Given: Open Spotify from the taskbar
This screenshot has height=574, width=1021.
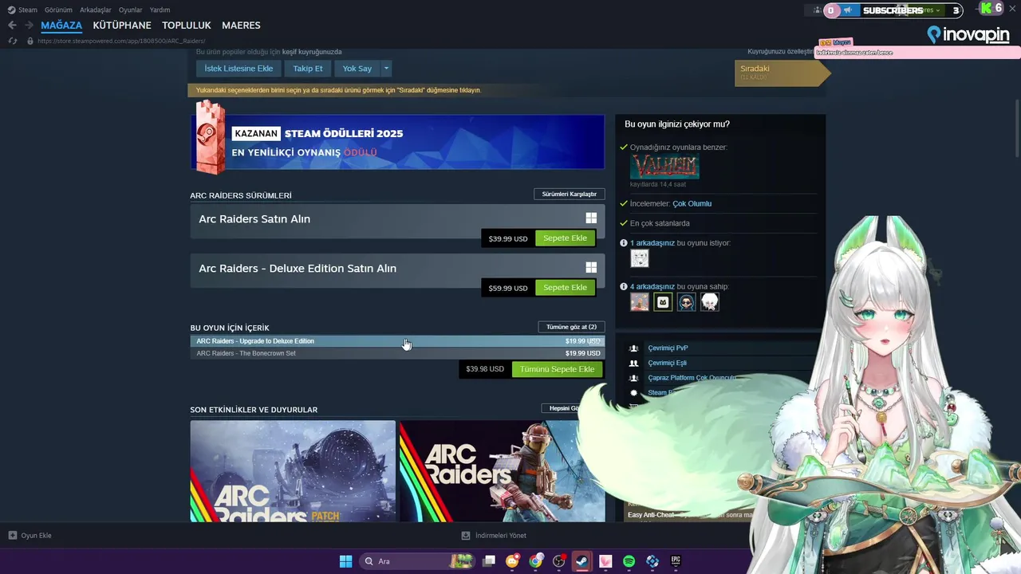Looking at the screenshot, I should pos(629,561).
